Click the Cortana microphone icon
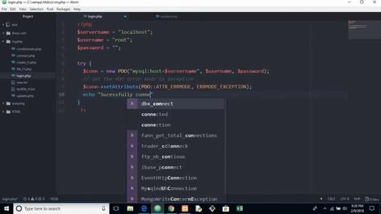381x214 pixels. pyautogui.click(x=104, y=209)
